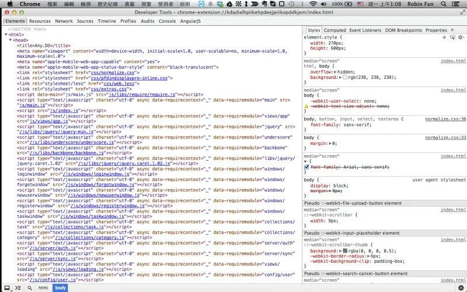Select the html breadcrumb item
The width and height of the screenshot is (467, 292).
point(43,288)
